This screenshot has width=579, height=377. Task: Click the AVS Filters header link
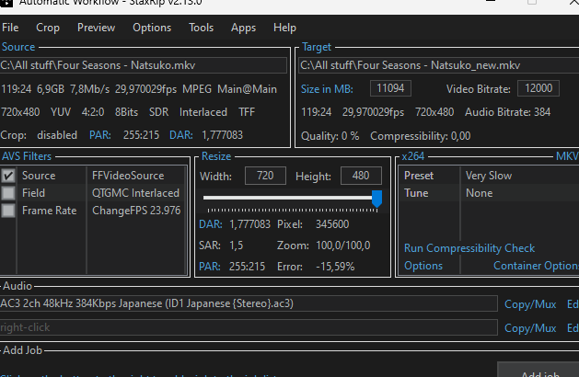coord(27,156)
